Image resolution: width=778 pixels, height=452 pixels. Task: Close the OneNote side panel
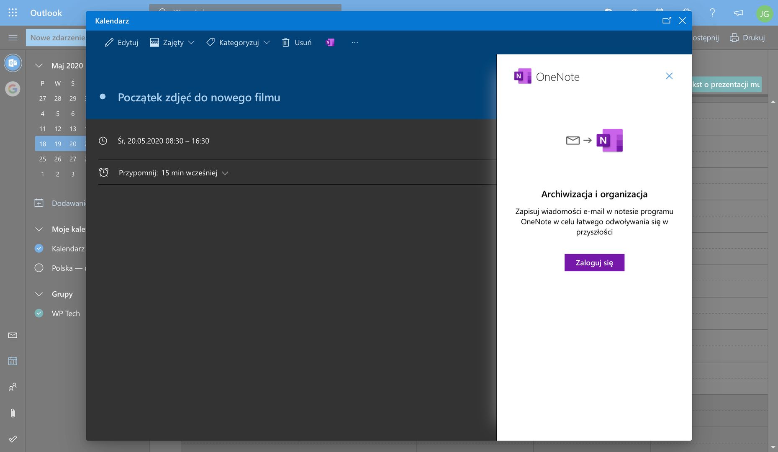[x=669, y=76]
